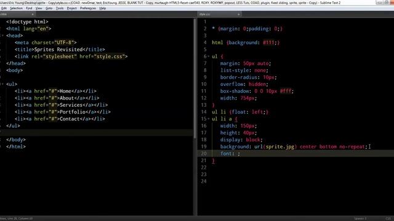Open the CSS syntax selector in status bar
394x221 pixels.
(388, 219)
